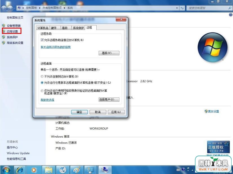The width and height of the screenshot is (233, 174).
Task: Open Paint palette icon in taskbar
Action: [77, 170]
